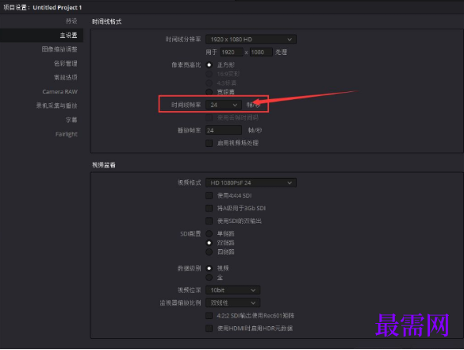The image size is (464, 350).
Task: Open the 预设 (Presets) sidebar section
Action: coord(71,21)
